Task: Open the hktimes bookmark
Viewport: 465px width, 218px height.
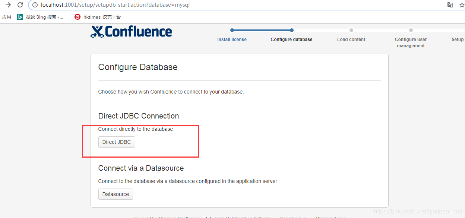Action: 98,17
